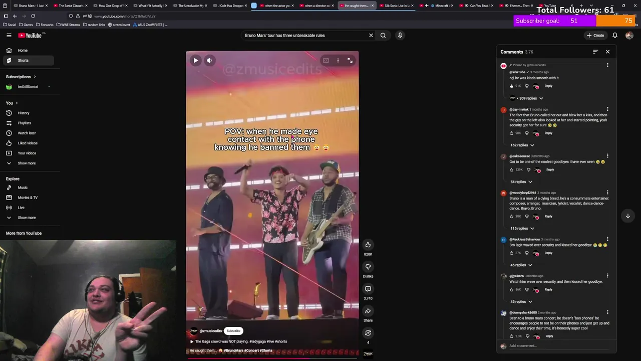641x361 pixels.
Task: Open History in the sidebar
Action: click(x=28, y=113)
